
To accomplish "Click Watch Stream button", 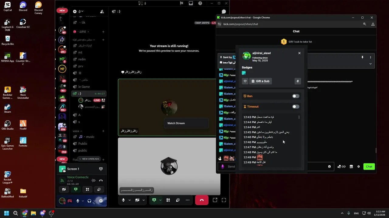I will coord(186,123).
